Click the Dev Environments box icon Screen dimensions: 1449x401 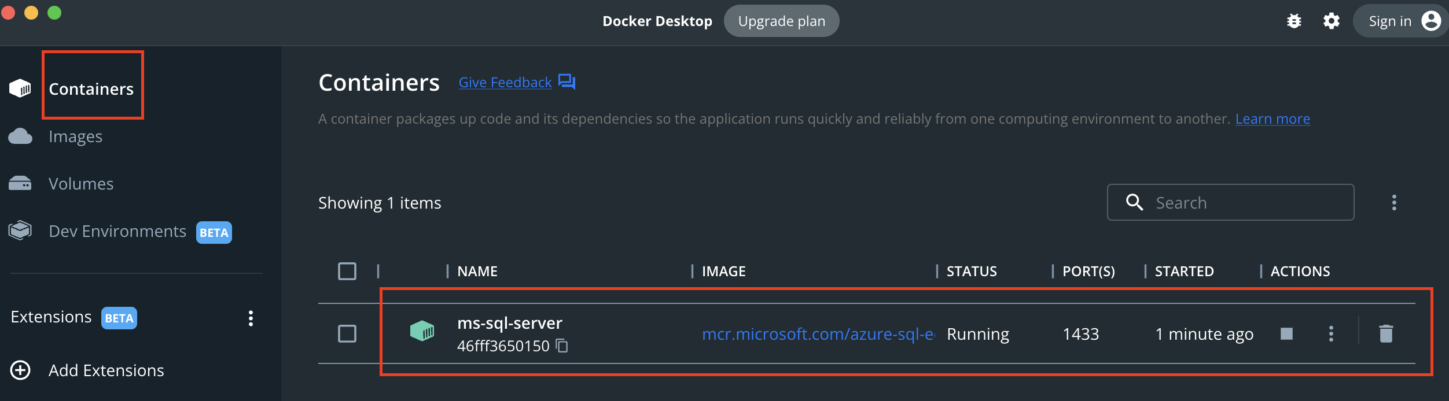click(x=20, y=230)
